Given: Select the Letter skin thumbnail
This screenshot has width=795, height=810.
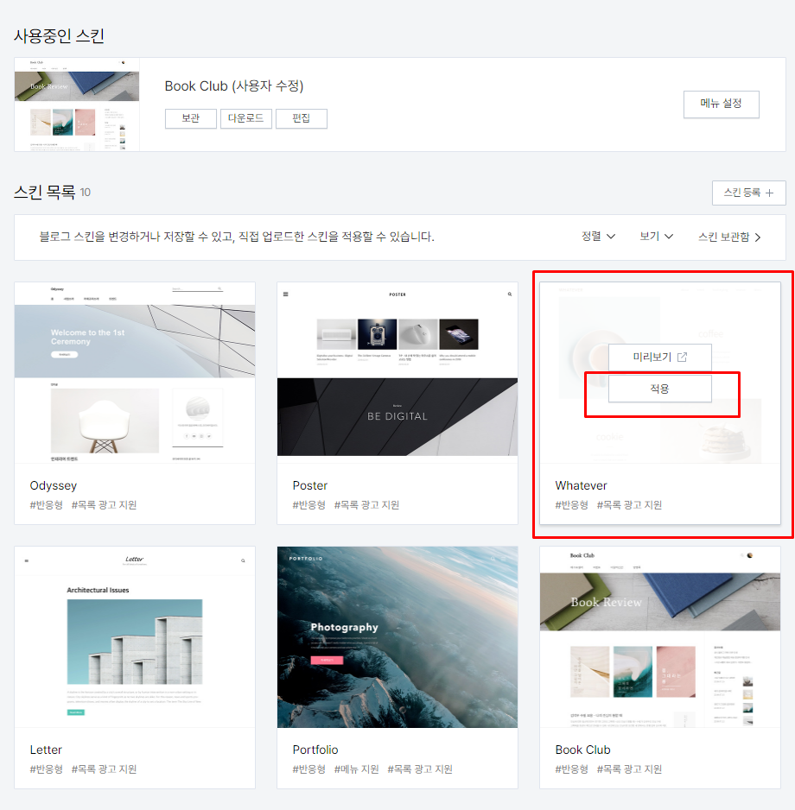Looking at the screenshot, I should pos(135,637).
